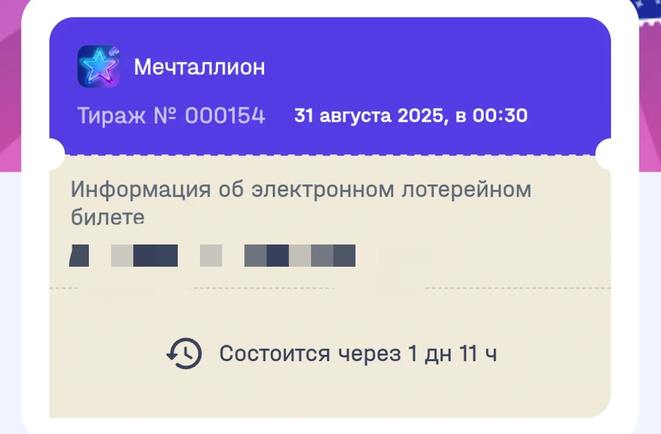This screenshot has width=661, height=434.
Task: Open Информация об электронном лотерейном heading
Action: pos(301,190)
